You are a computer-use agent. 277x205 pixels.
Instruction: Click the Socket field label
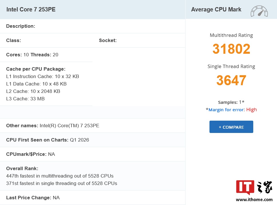[x=108, y=40]
